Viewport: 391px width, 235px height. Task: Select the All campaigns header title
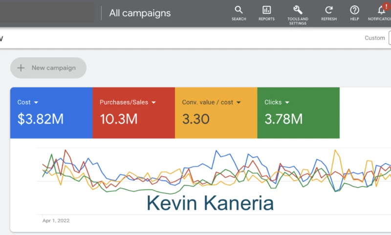[140, 13]
